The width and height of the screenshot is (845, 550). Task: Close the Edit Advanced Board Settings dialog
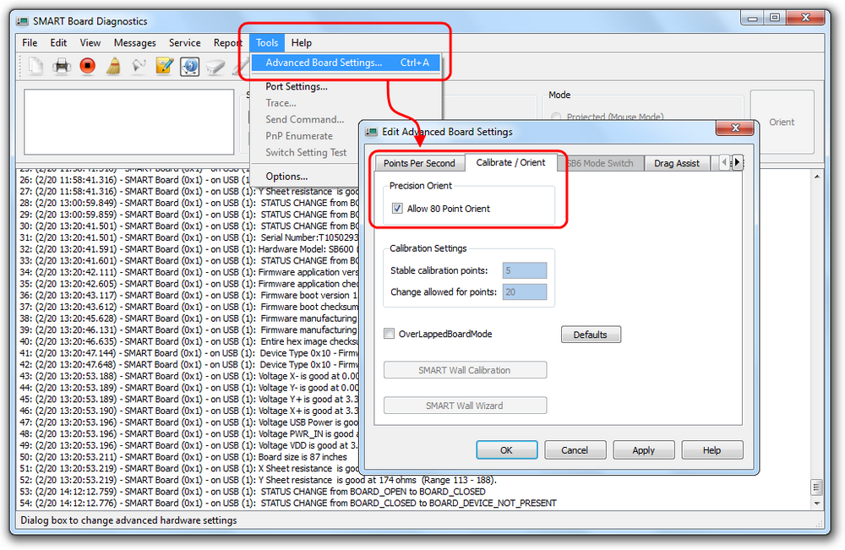coord(735,128)
